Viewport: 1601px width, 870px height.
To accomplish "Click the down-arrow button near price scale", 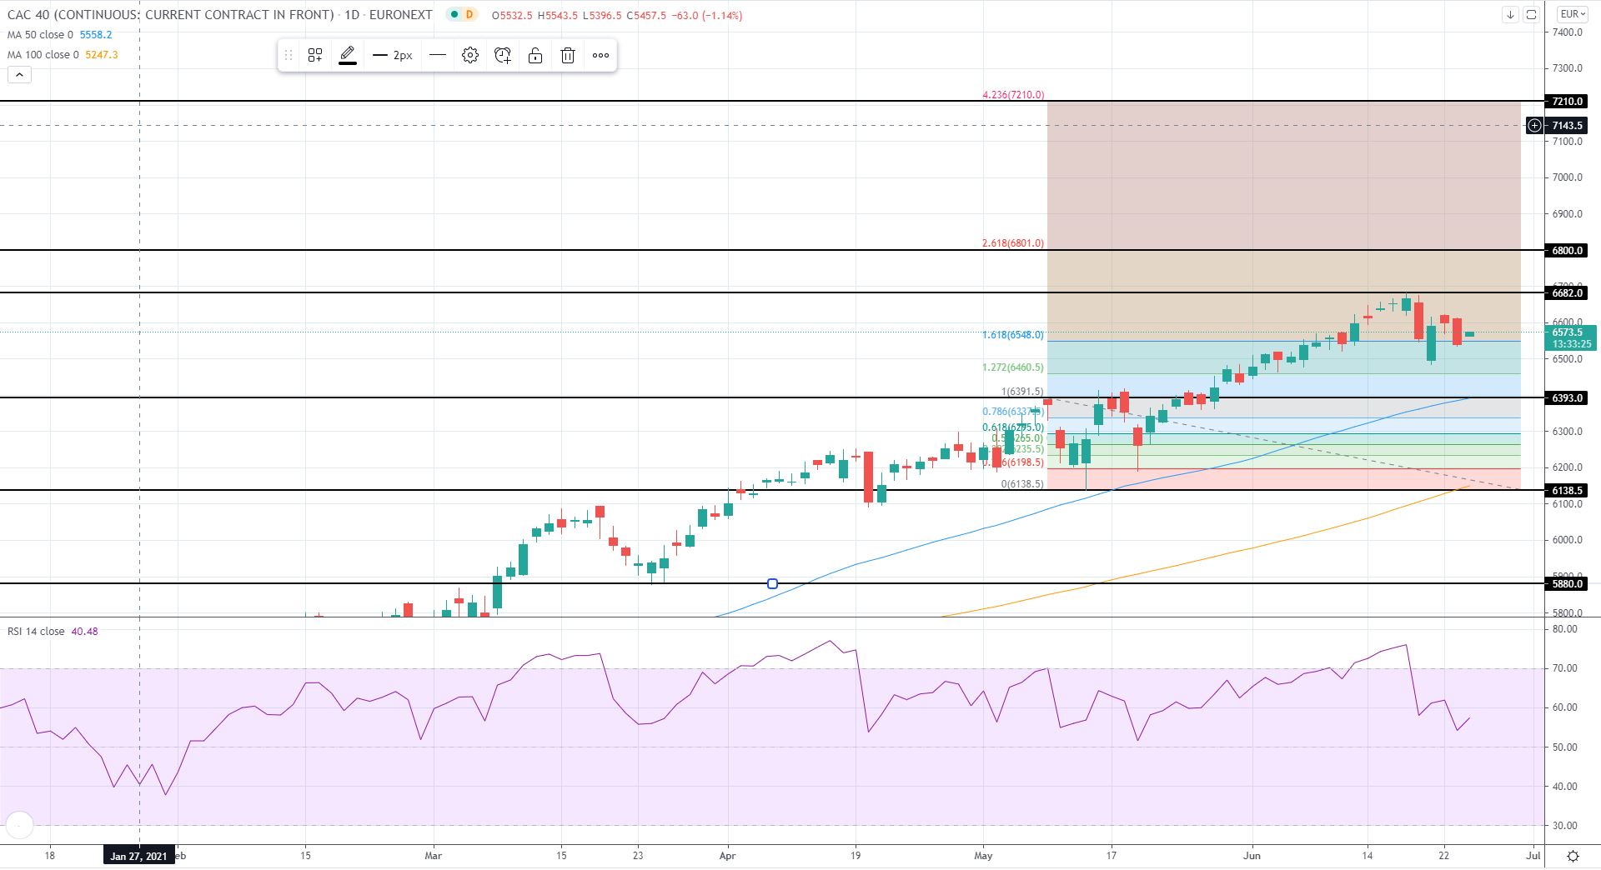I will click(1510, 14).
